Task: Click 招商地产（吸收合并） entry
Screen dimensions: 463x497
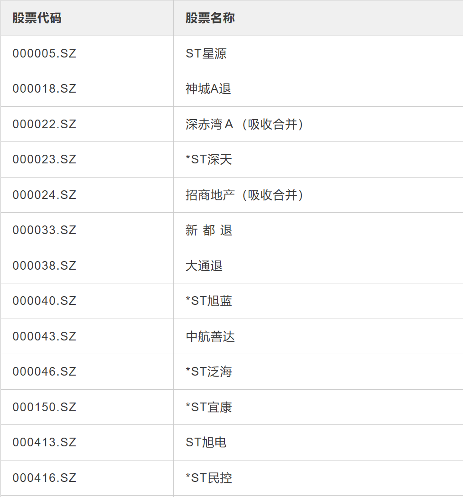Action: (245, 195)
